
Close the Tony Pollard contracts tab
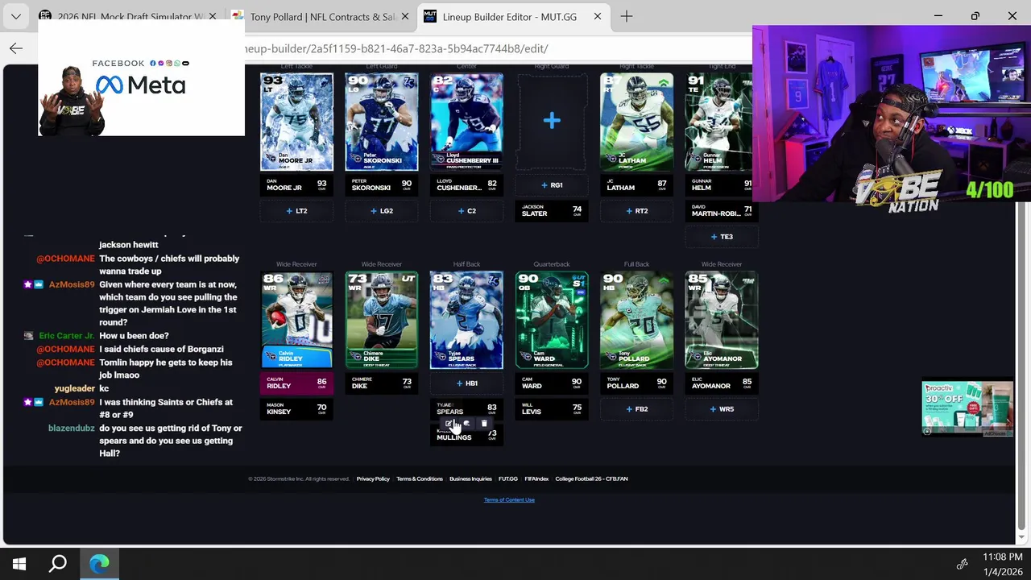tap(404, 16)
